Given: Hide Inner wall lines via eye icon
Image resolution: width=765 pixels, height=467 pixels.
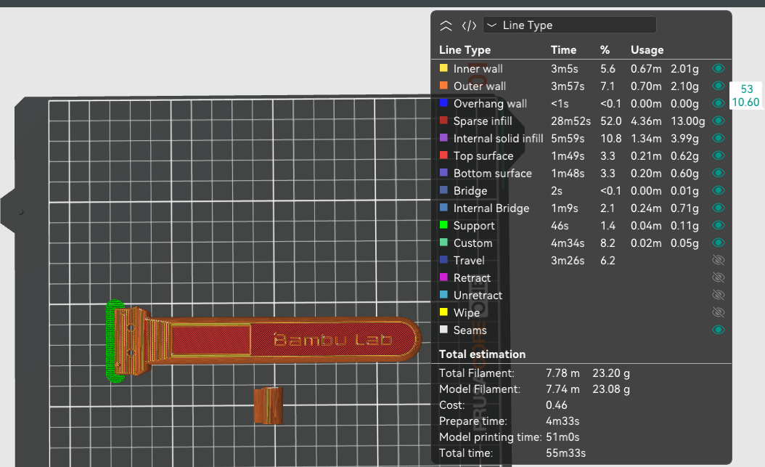Looking at the screenshot, I should [719, 68].
